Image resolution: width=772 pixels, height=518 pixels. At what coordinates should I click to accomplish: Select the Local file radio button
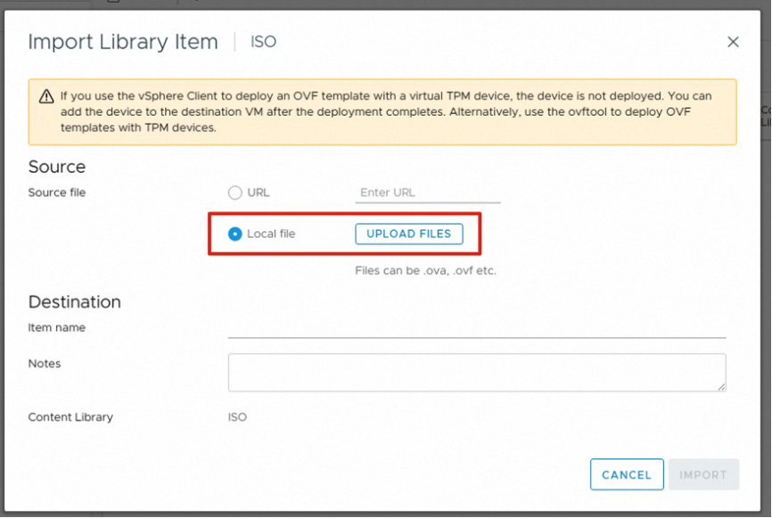tap(235, 234)
